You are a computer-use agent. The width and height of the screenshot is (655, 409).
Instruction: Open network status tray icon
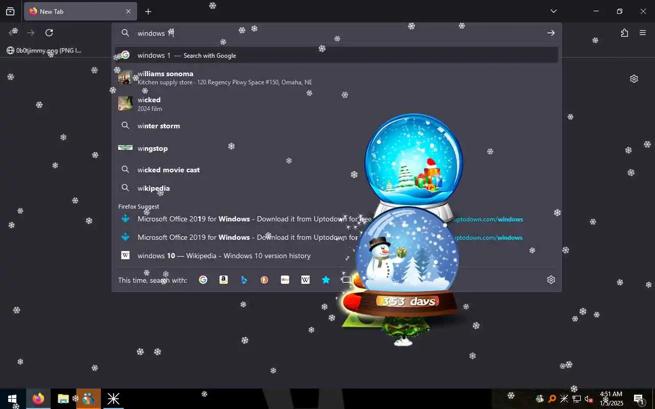(x=577, y=399)
